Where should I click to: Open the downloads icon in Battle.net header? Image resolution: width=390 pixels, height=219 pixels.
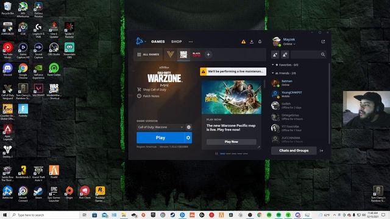(252, 41)
